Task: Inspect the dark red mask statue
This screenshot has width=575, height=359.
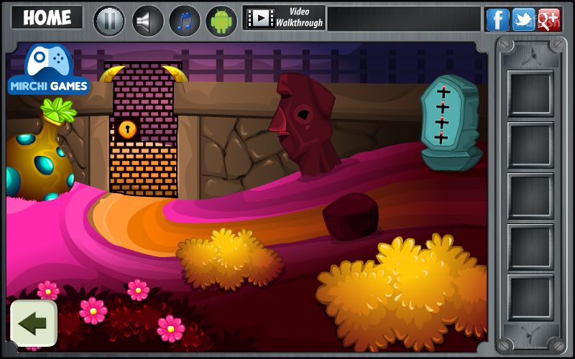Action: click(305, 123)
